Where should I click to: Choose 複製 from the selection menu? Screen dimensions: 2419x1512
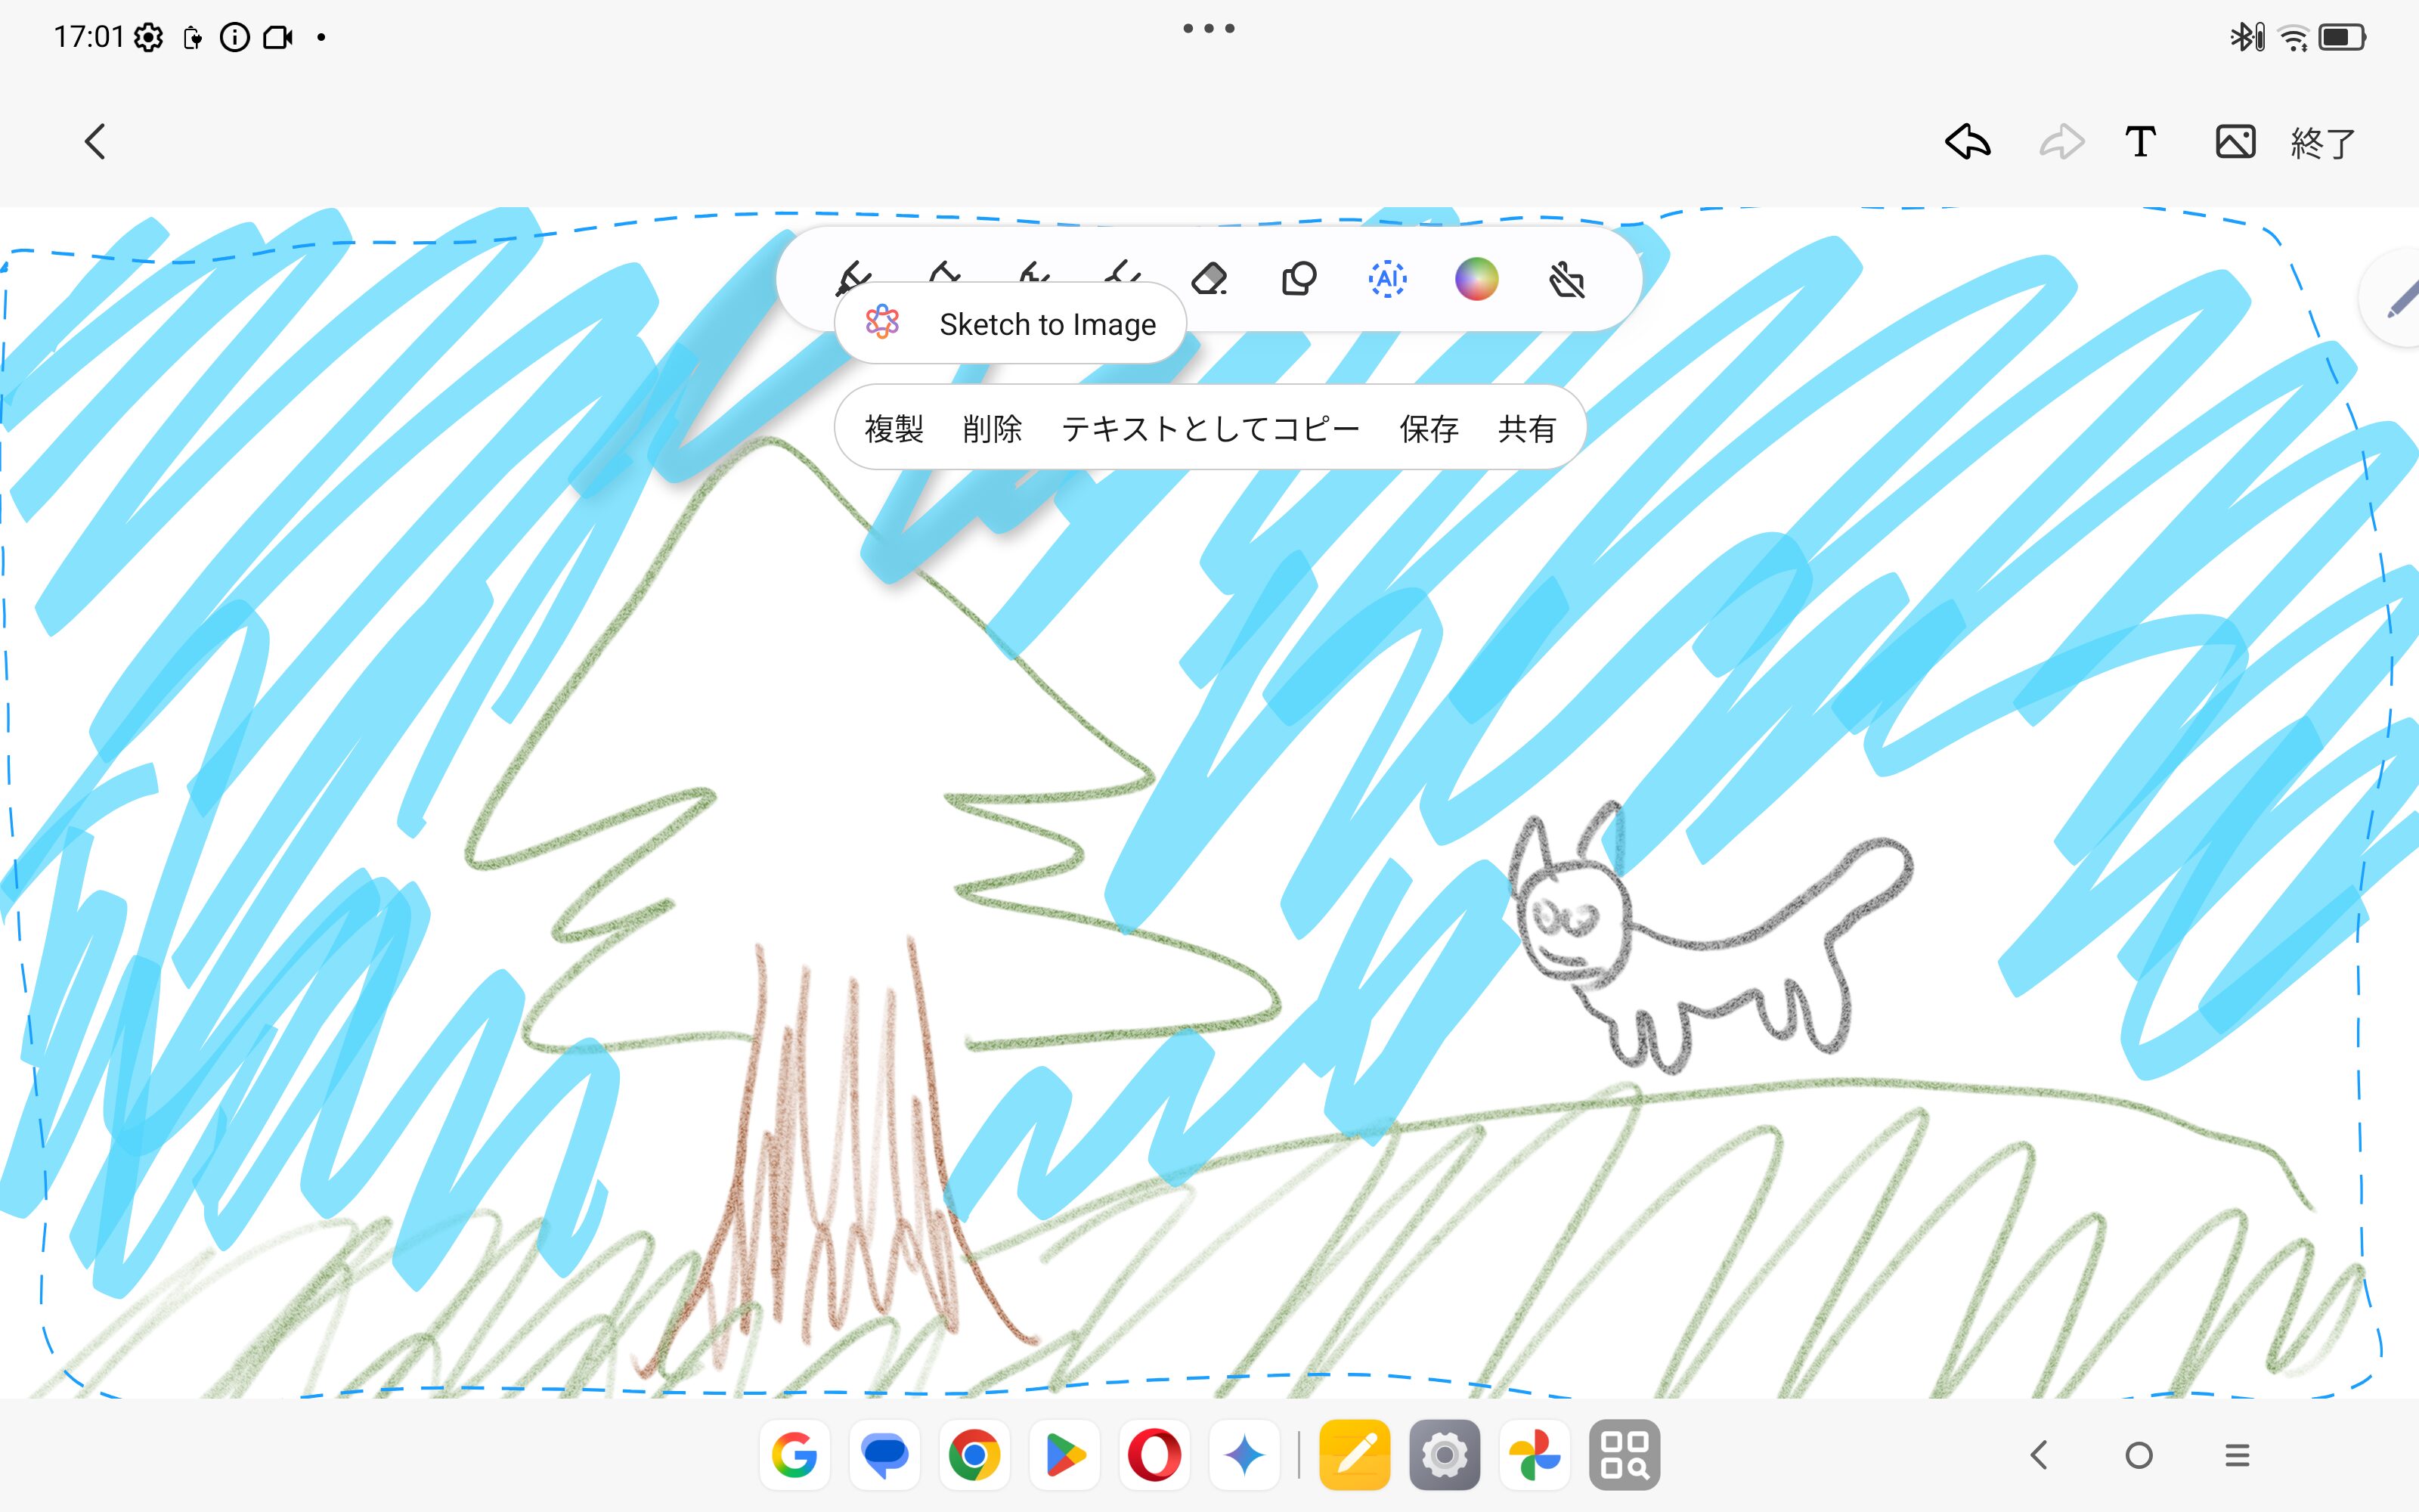point(894,428)
